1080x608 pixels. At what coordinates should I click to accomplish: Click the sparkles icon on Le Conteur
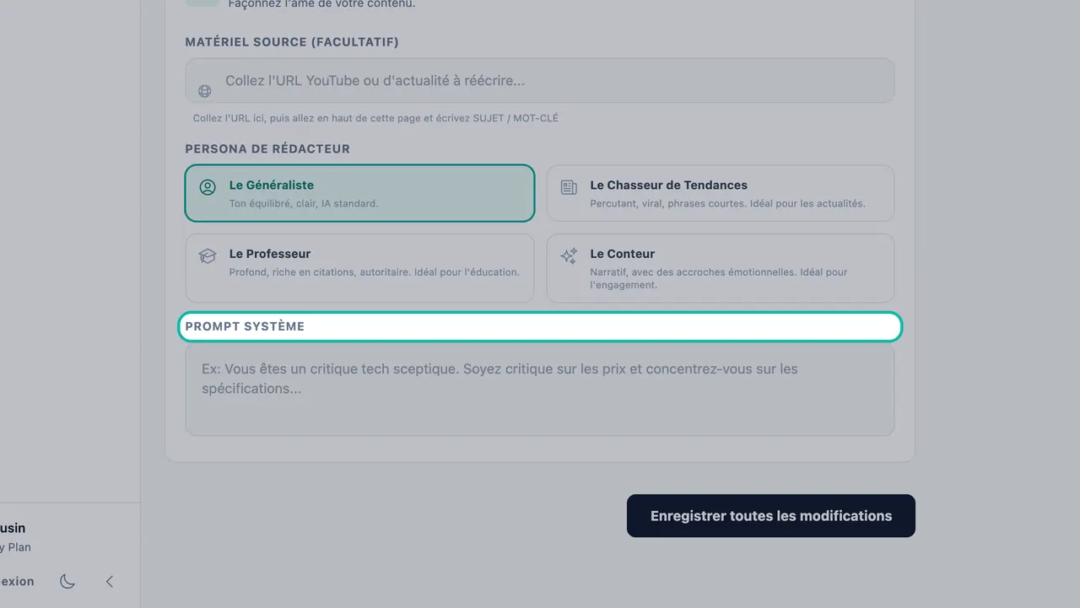click(x=569, y=256)
